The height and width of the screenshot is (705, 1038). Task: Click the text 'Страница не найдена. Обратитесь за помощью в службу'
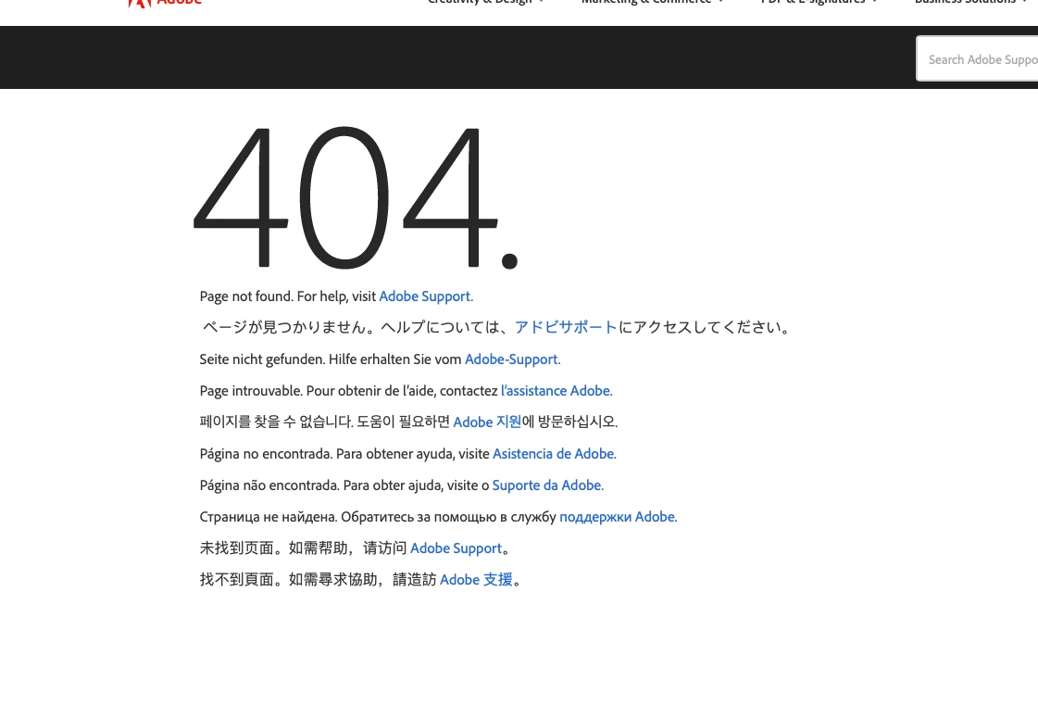(x=378, y=517)
